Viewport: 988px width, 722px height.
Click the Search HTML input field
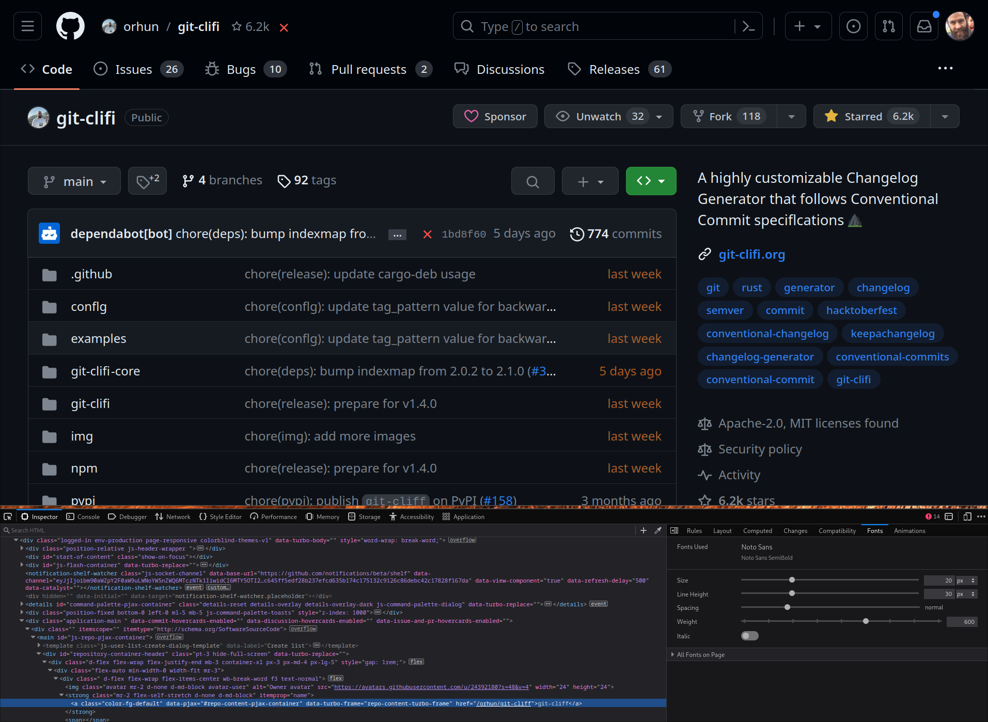pyautogui.click(x=52, y=530)
